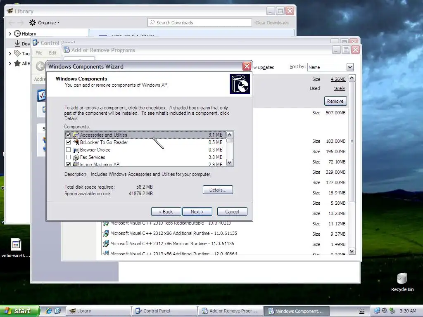Viewport: 423px width, 317px height.
Task: Open the Sort by Name dropdown
Action: point(350,67)
